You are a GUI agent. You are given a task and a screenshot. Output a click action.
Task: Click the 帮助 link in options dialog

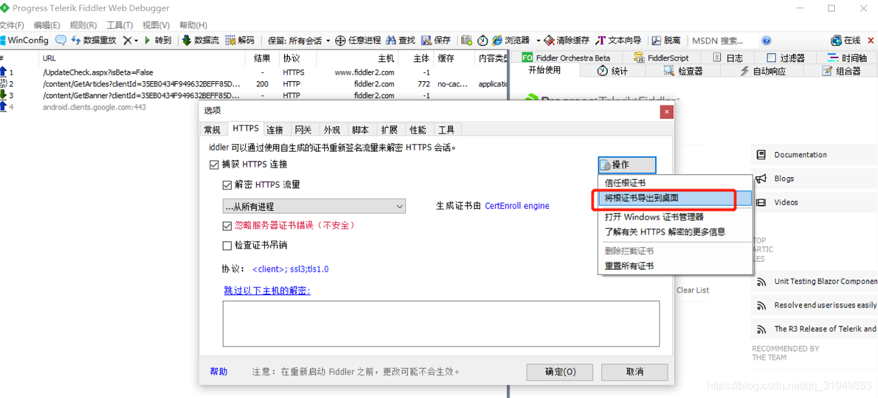tap(219, 372)
